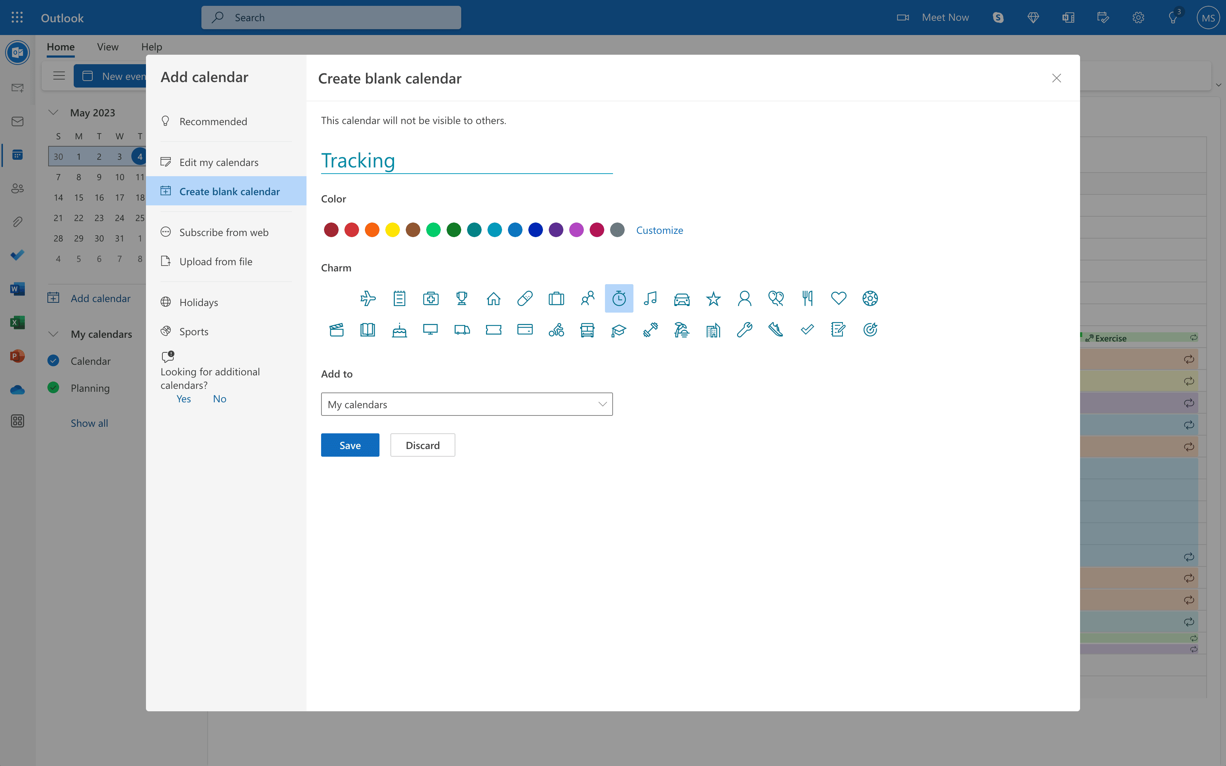Select the birthday cake charm icon
This screenshot has height=766, width=1226.
coord(400,329)
